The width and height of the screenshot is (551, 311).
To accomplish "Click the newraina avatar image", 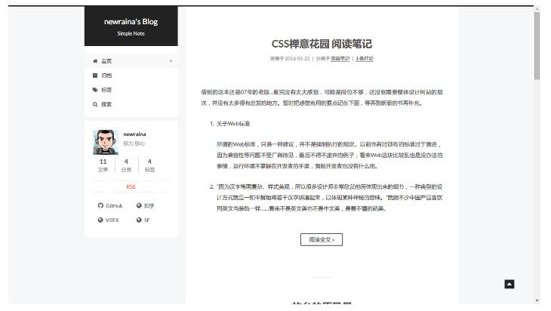I will [106, 142].
